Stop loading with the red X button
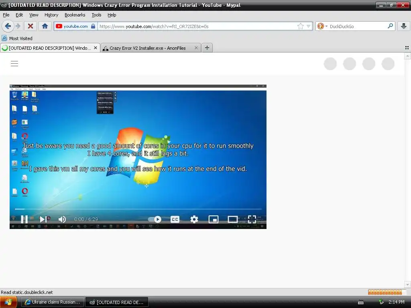This screenshot has width=411, height=308. pyautogui.click(x=31, y=26)
